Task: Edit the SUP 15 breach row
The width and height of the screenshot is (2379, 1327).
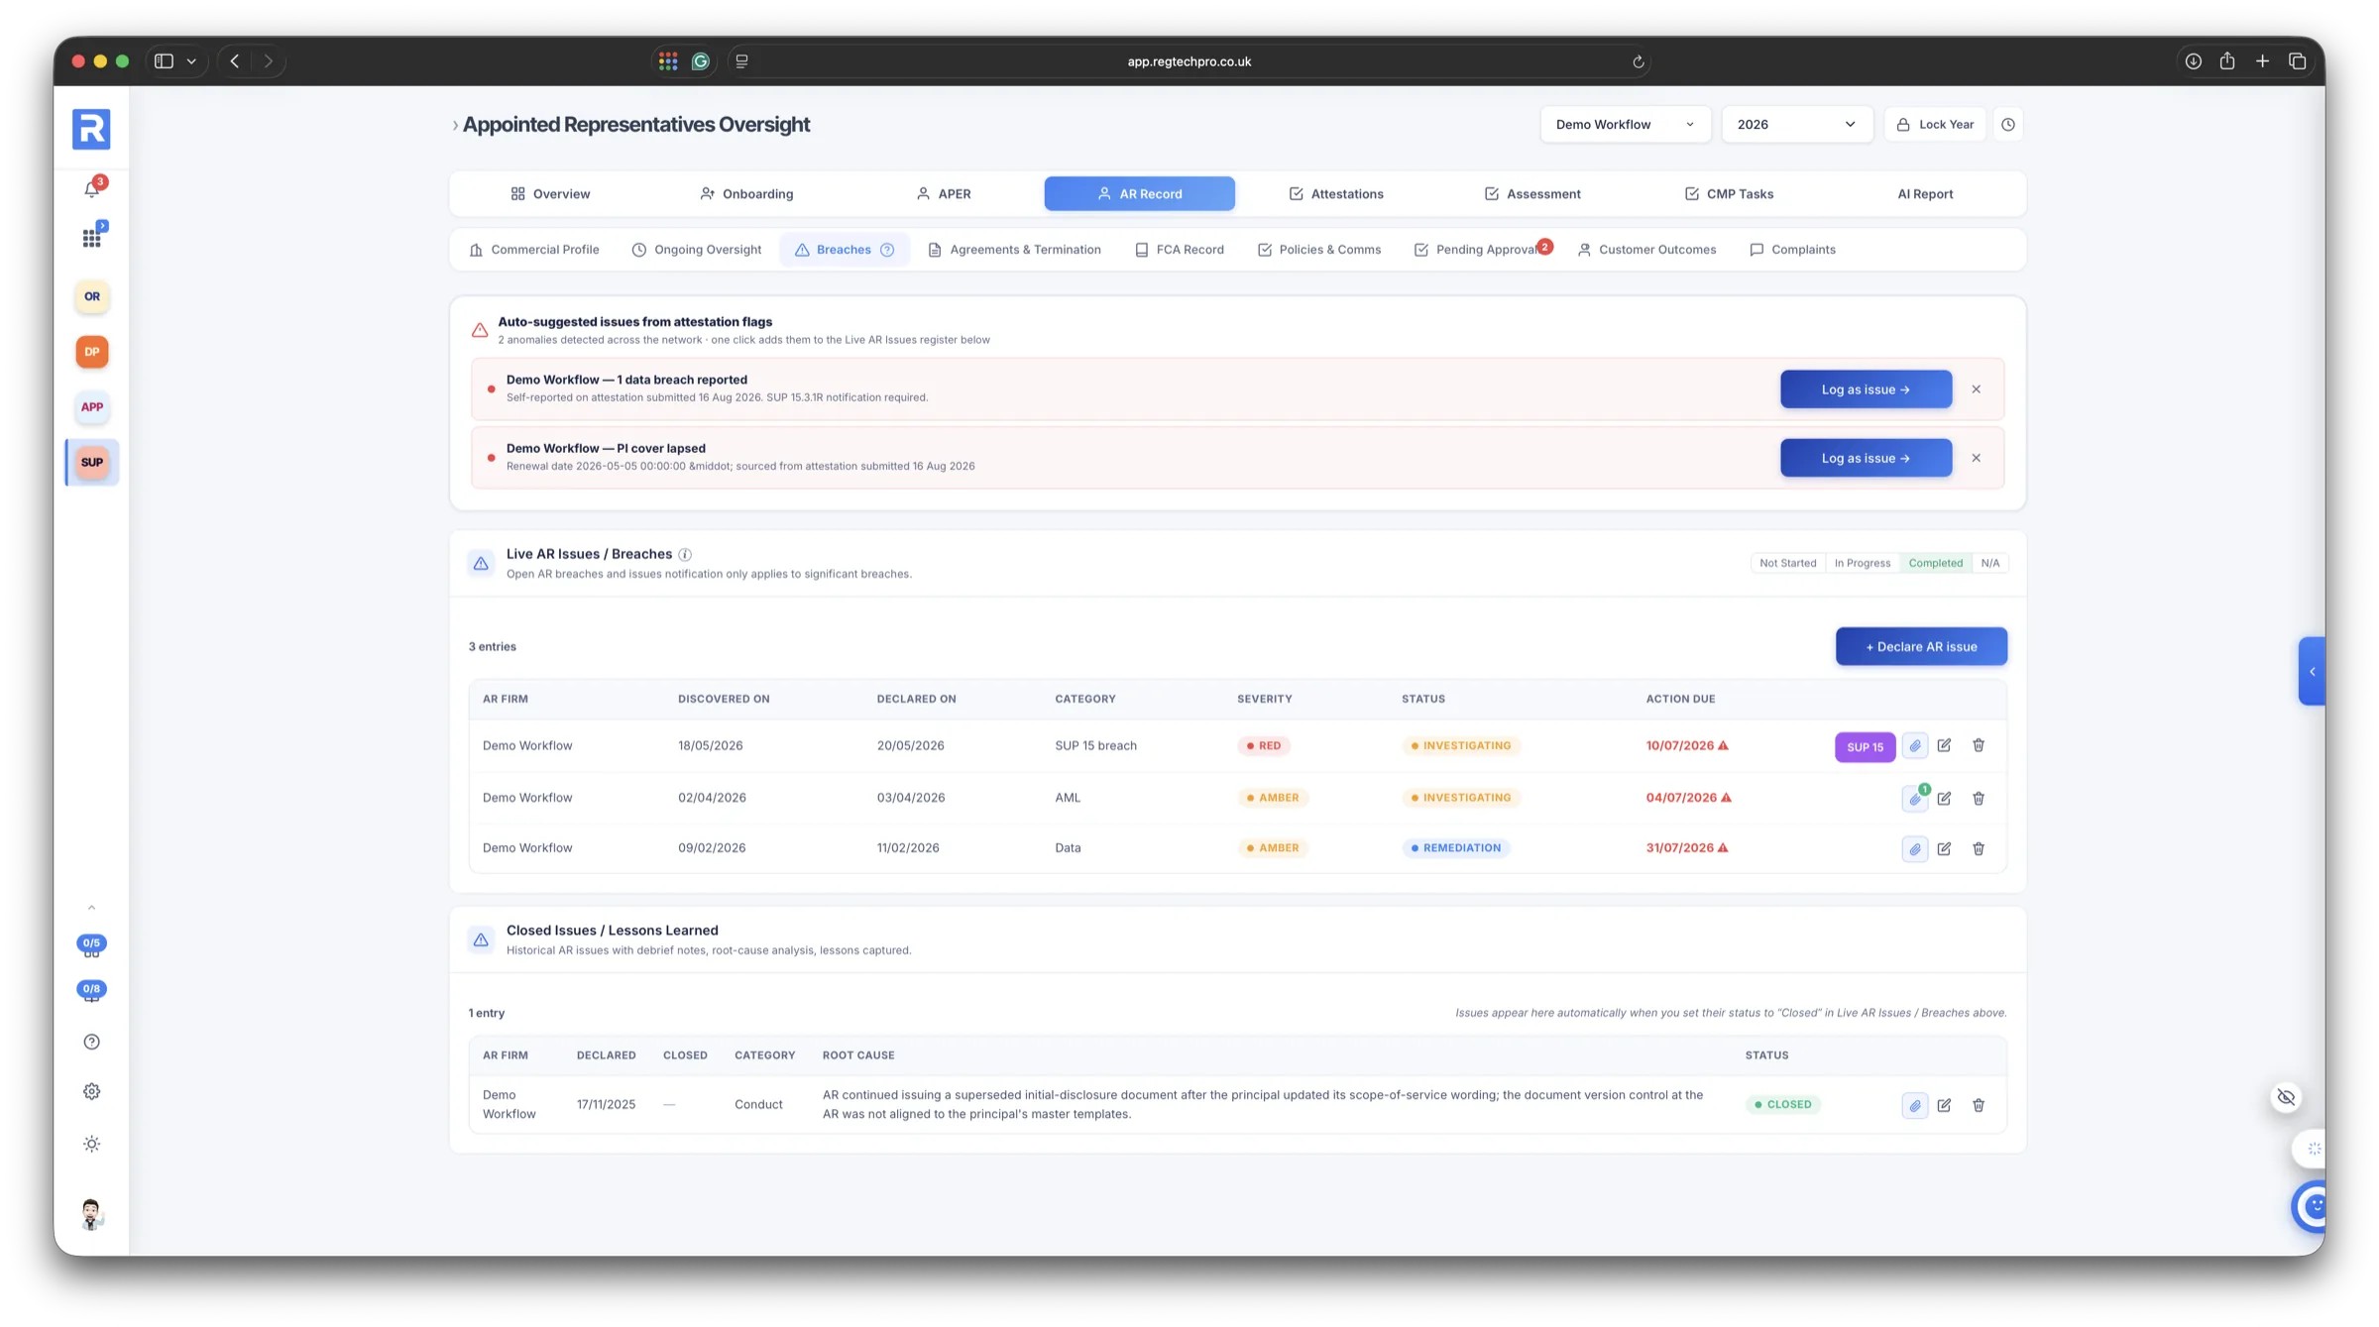Action: [1944, 745]
